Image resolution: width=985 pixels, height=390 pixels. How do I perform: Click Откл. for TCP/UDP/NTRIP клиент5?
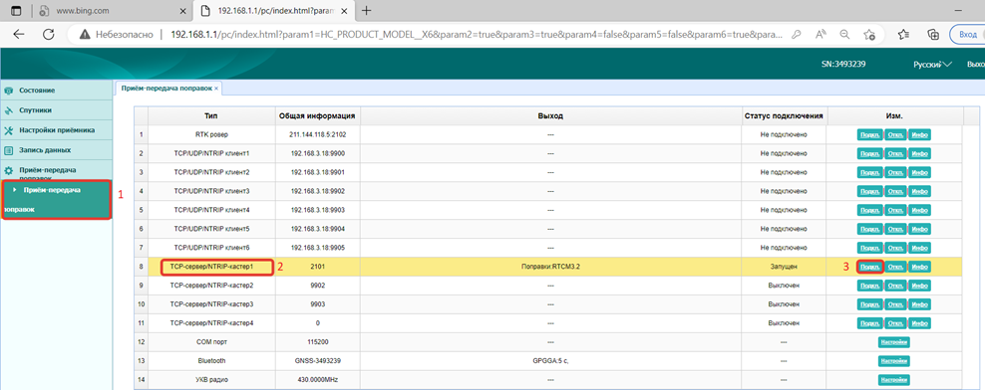tap(896, 229)
